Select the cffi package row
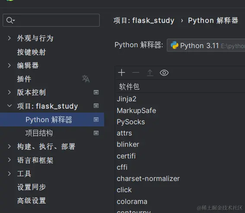Screen dimensions: 245x213 [181, 167]
